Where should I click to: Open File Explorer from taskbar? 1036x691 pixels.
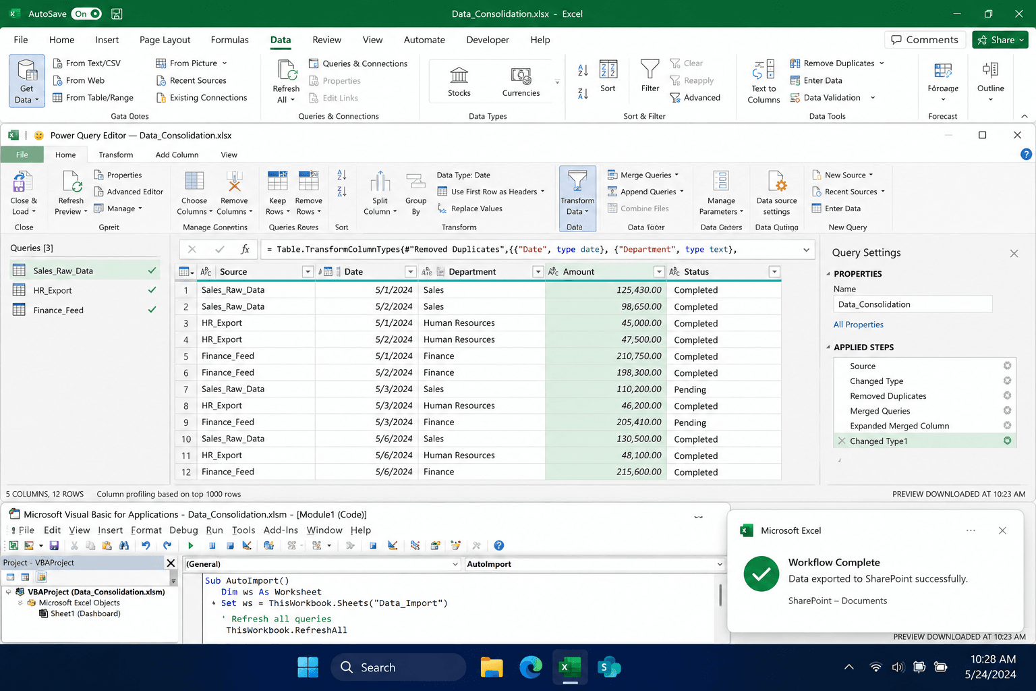tap(492, 667)
